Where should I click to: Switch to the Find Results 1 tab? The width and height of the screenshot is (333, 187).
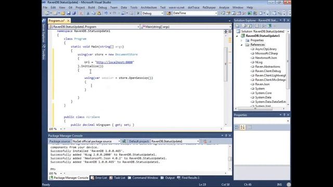pyautogui.click(x=188, y=178)
